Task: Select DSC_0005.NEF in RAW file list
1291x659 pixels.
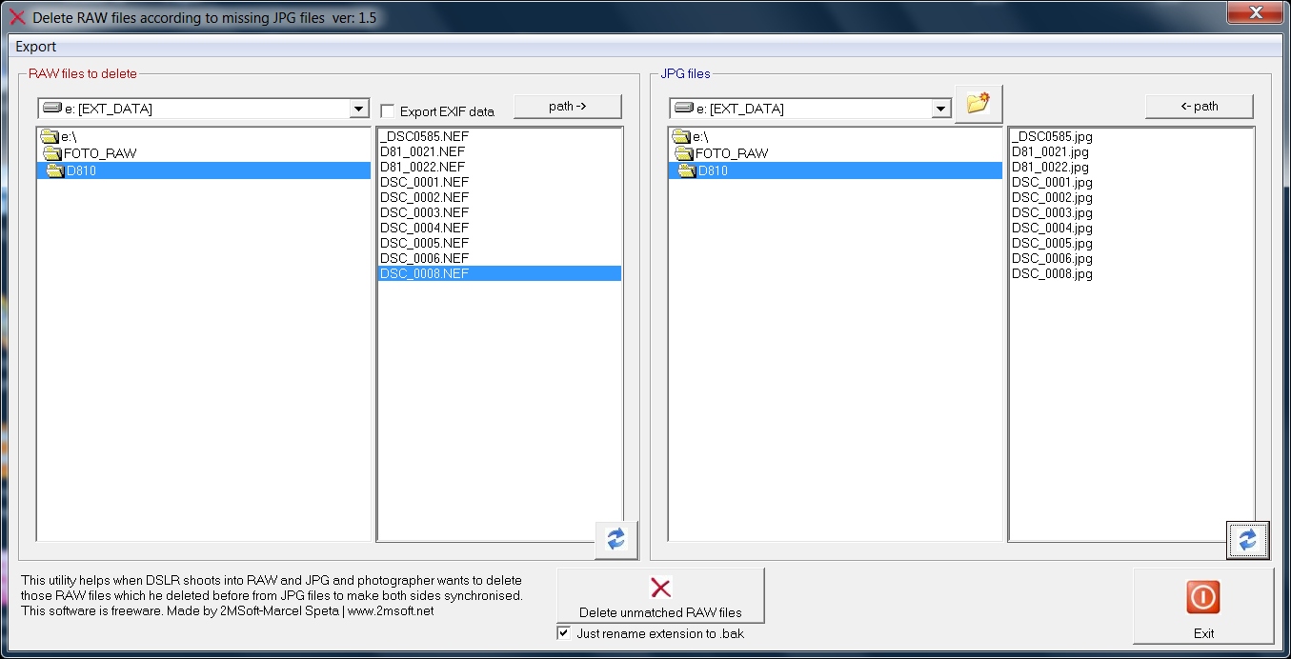Action: pyautogui.click(x=500, y=243)
